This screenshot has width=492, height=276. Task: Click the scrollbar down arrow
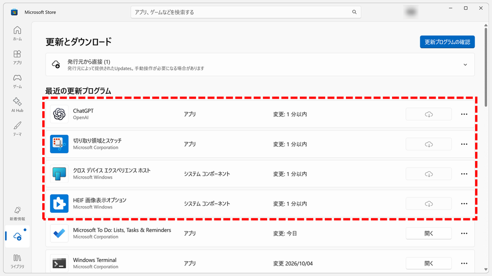pyautogui.click(x=486, y=269)
